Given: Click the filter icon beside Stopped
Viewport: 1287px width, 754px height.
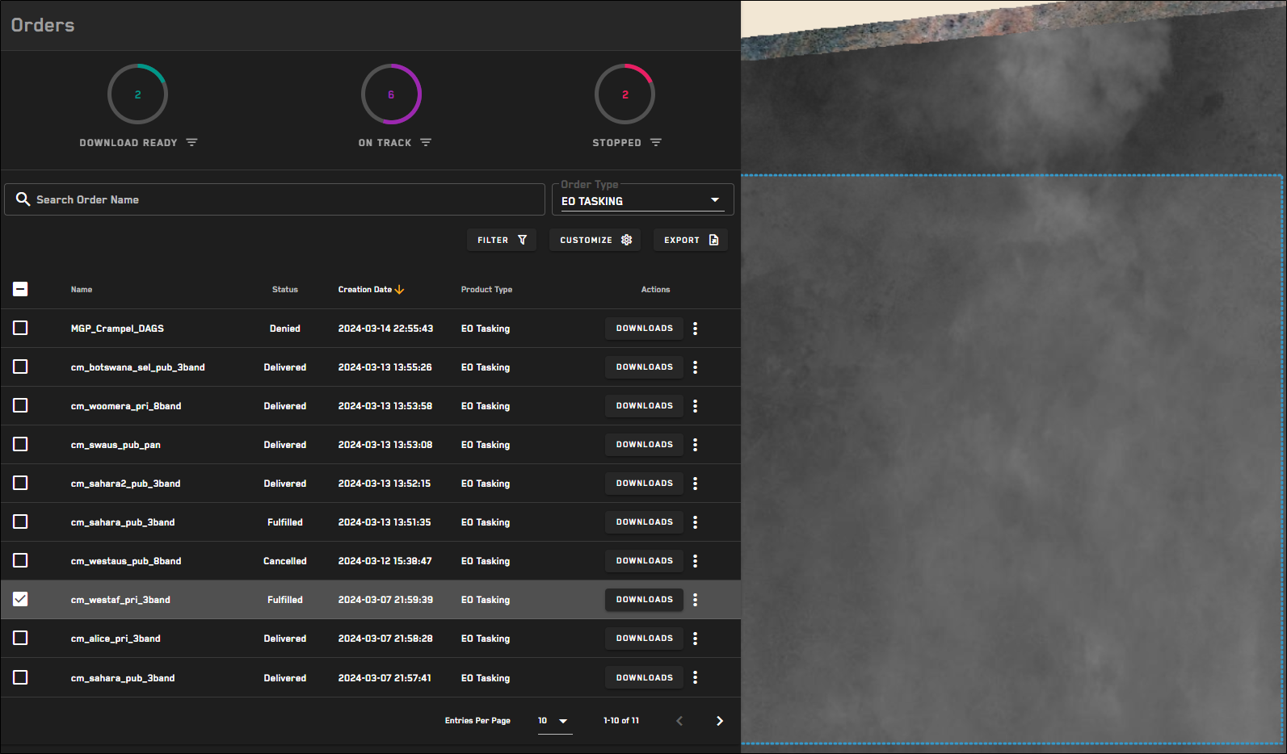Looking at the screenshot, I should (x=655, y=142).
